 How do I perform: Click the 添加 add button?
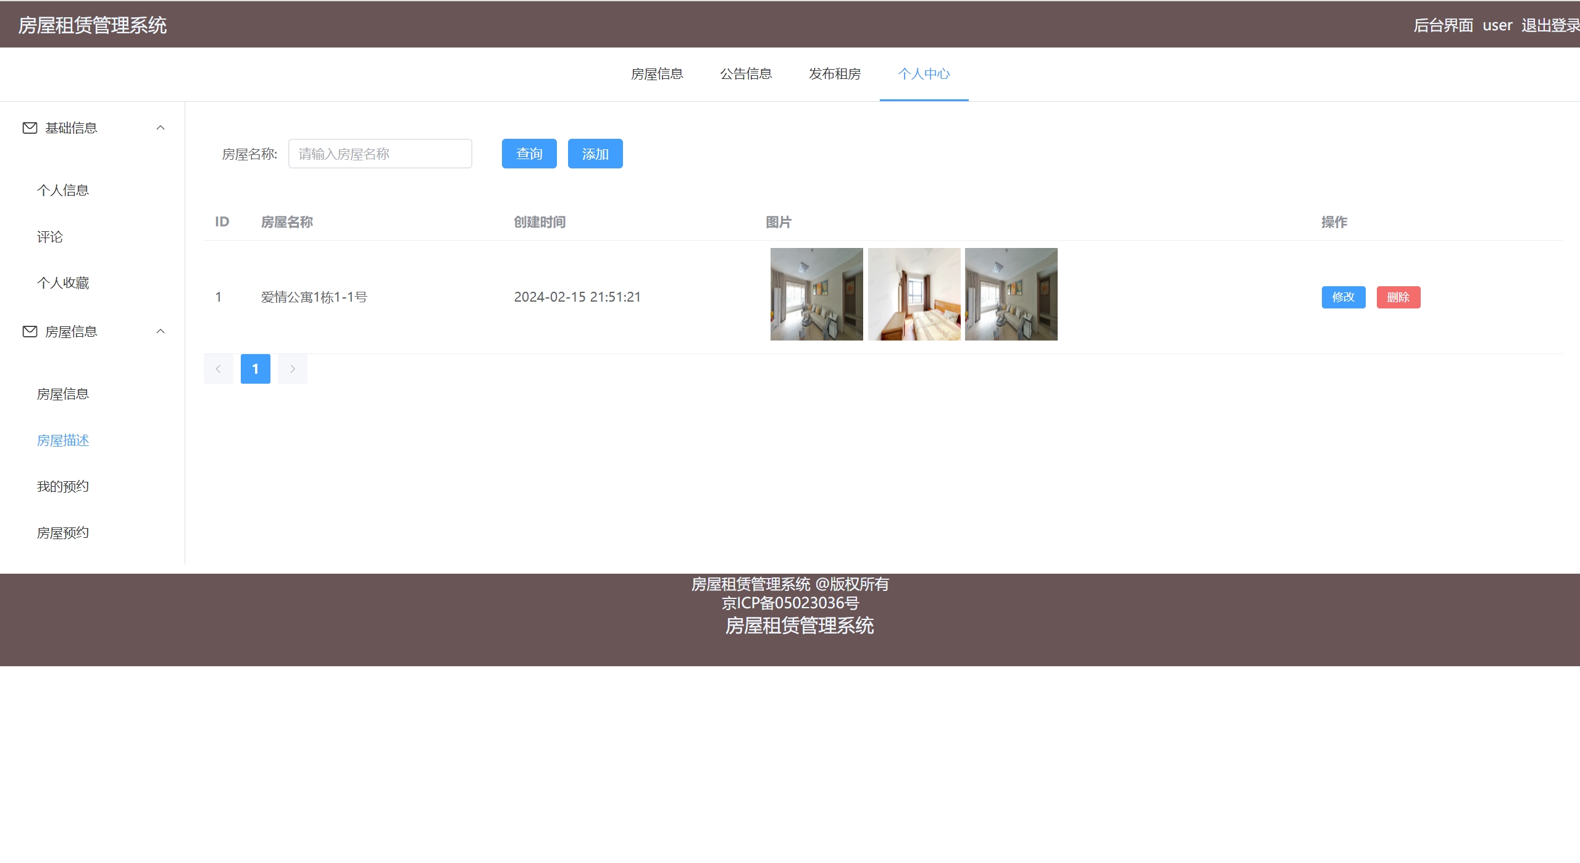tap(595, 154)
